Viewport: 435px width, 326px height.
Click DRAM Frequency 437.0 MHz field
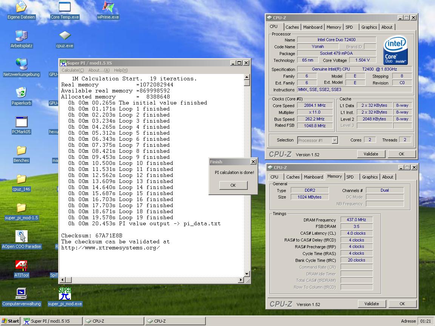pyautogui.click(x=356, y=220)
